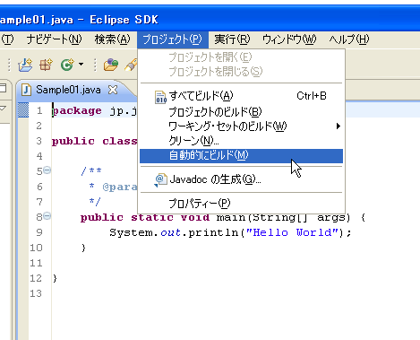Click the New Java Package toolbar icon
The image size is (420, 340).
pos(46,65)
